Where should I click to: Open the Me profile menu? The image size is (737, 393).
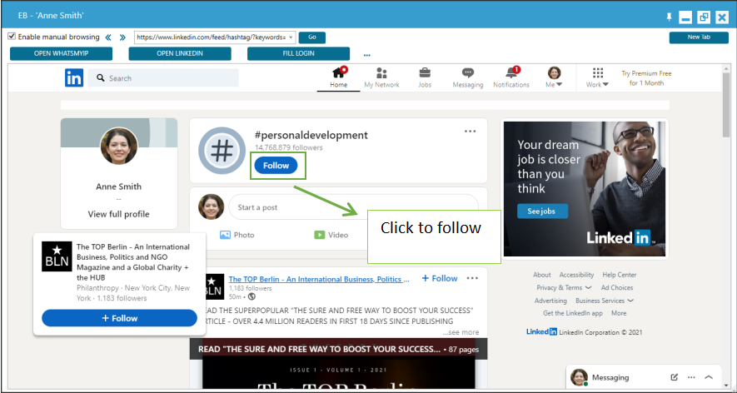(554, 78)
